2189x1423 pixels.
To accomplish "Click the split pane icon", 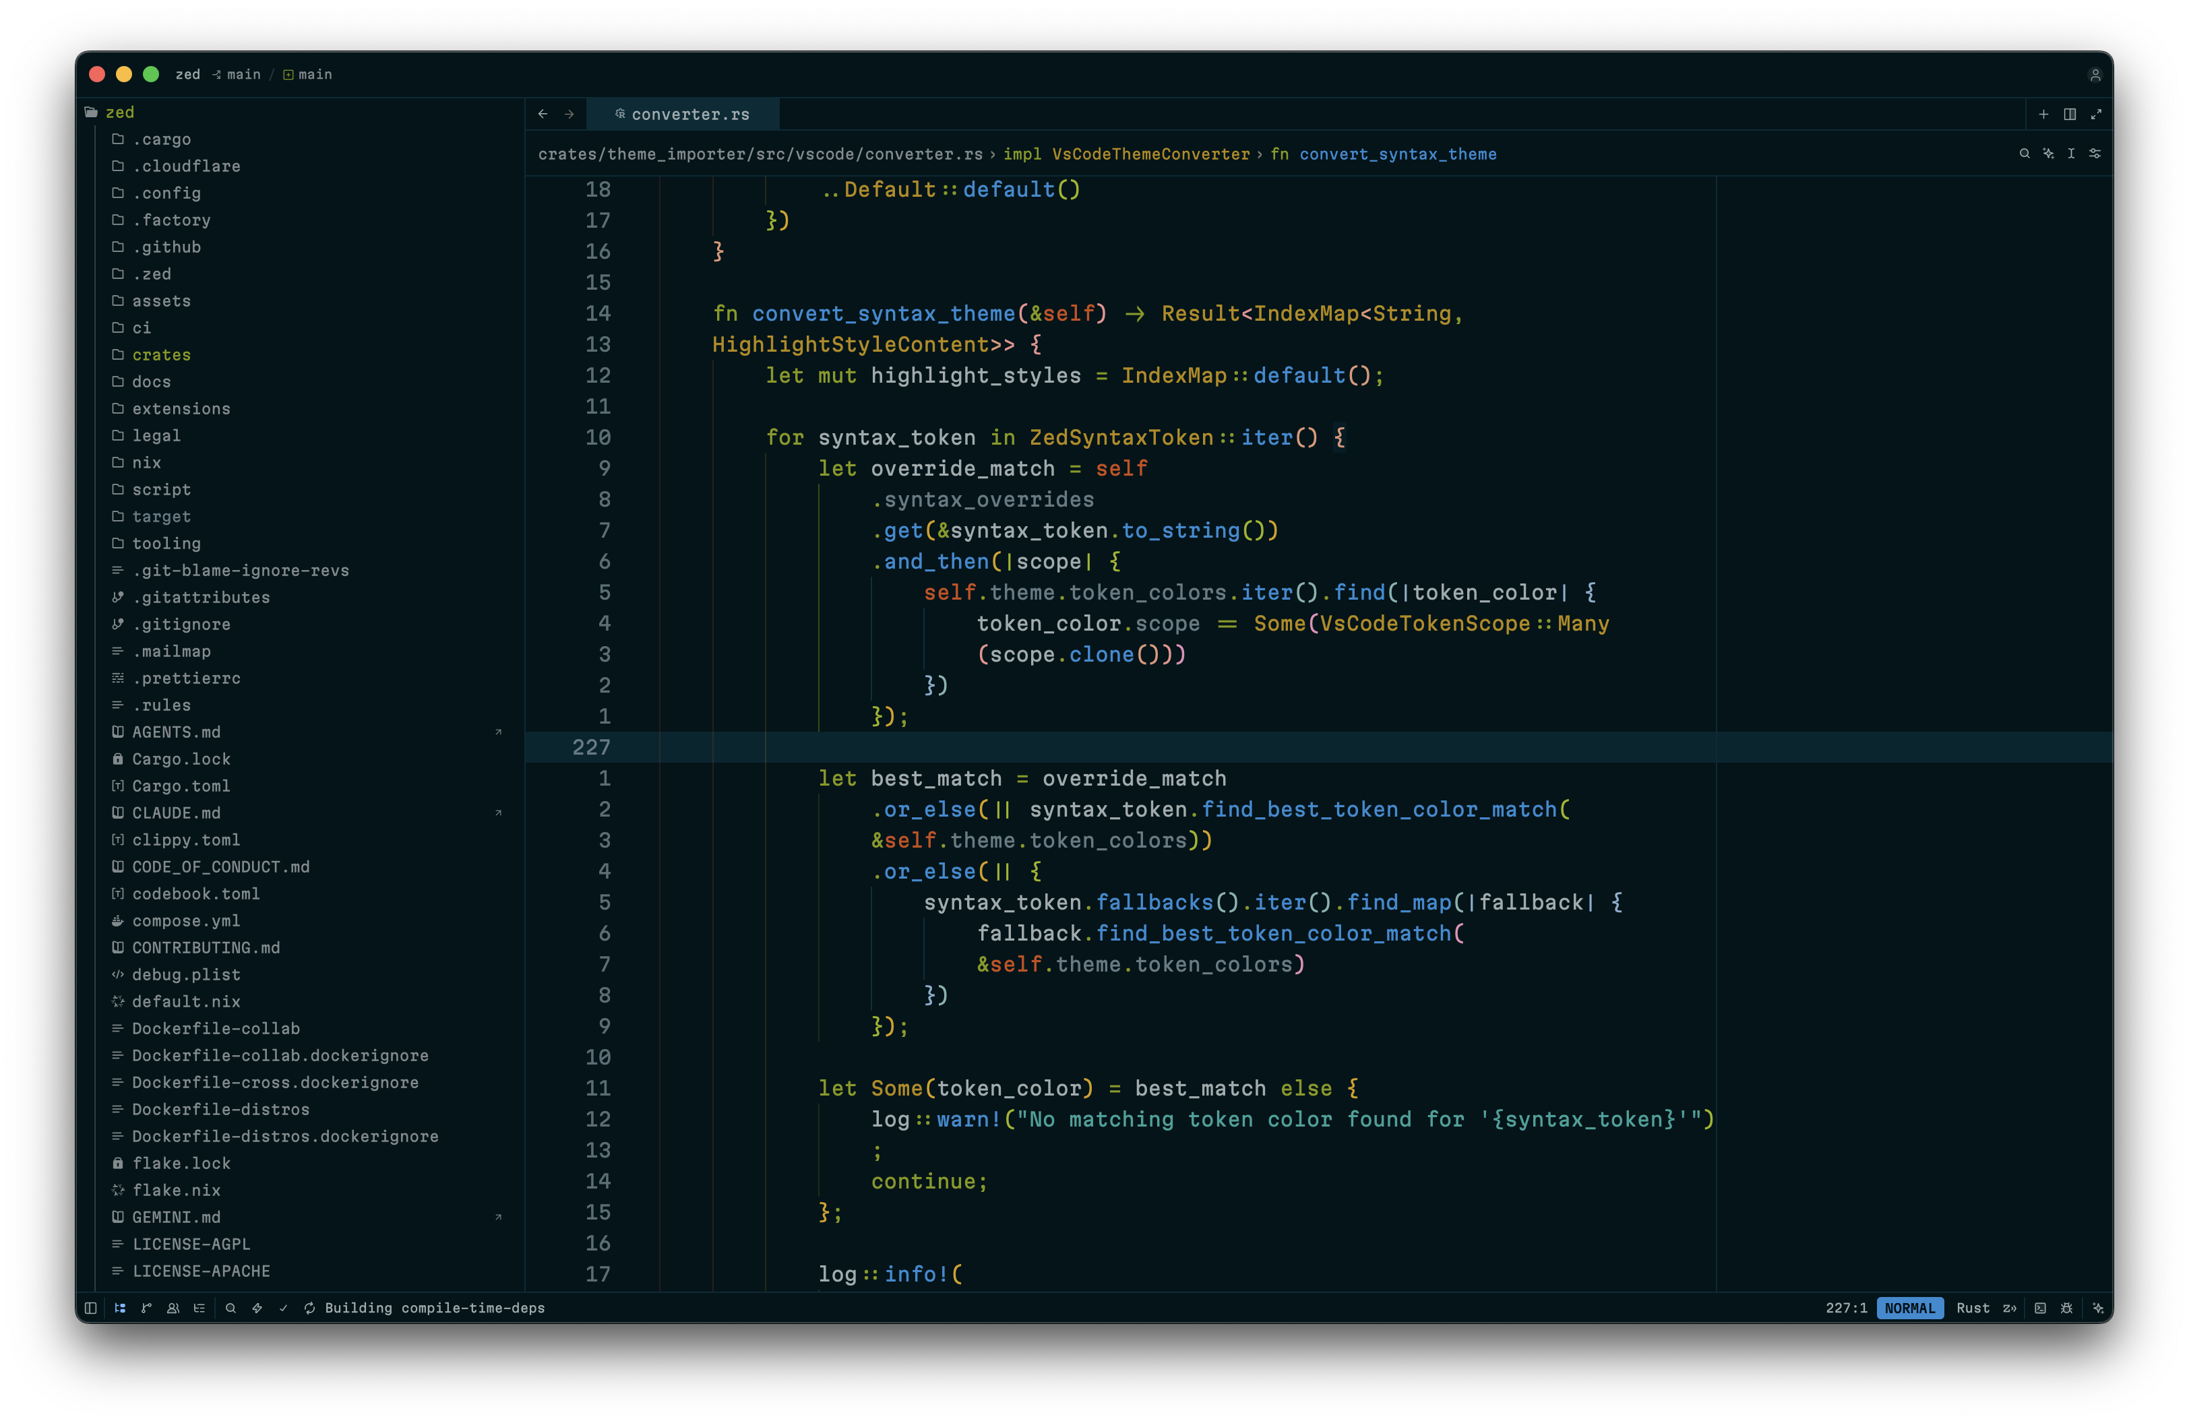I will [x=2070, y=114].
